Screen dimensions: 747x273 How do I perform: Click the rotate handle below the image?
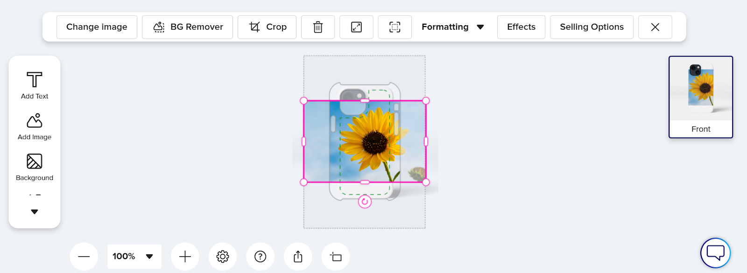tap(365, 202)
